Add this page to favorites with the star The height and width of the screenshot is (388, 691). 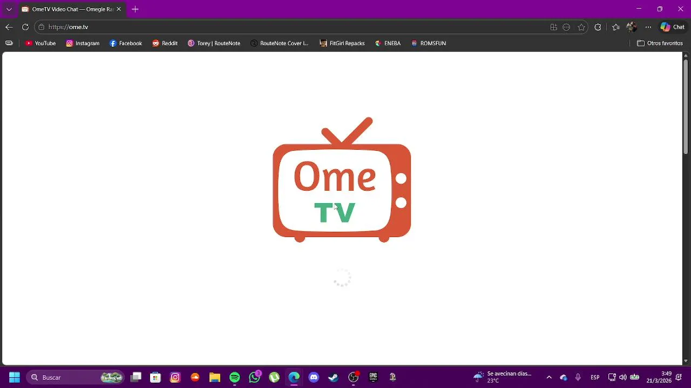tap(581, 27)
